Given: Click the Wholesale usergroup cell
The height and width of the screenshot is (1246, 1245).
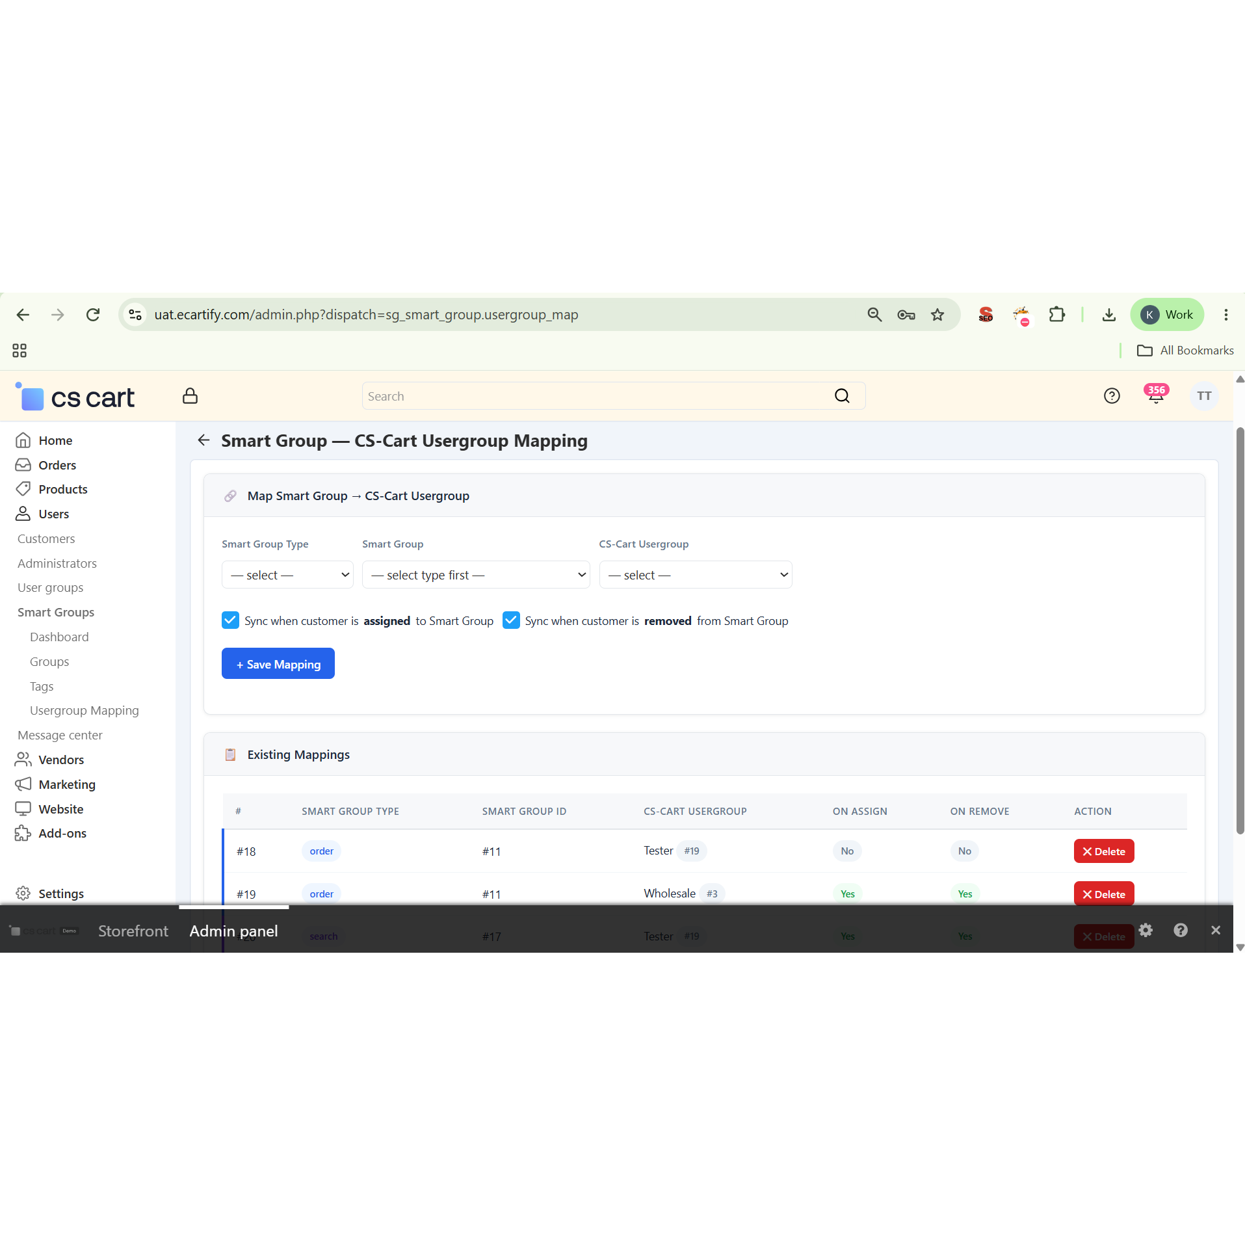Looking at the screenshot, I should pos(684,894).
